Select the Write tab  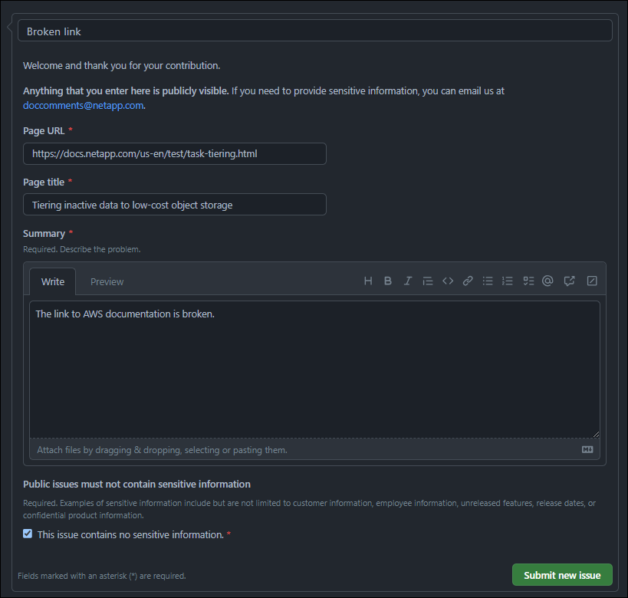[x=53, y=281]
